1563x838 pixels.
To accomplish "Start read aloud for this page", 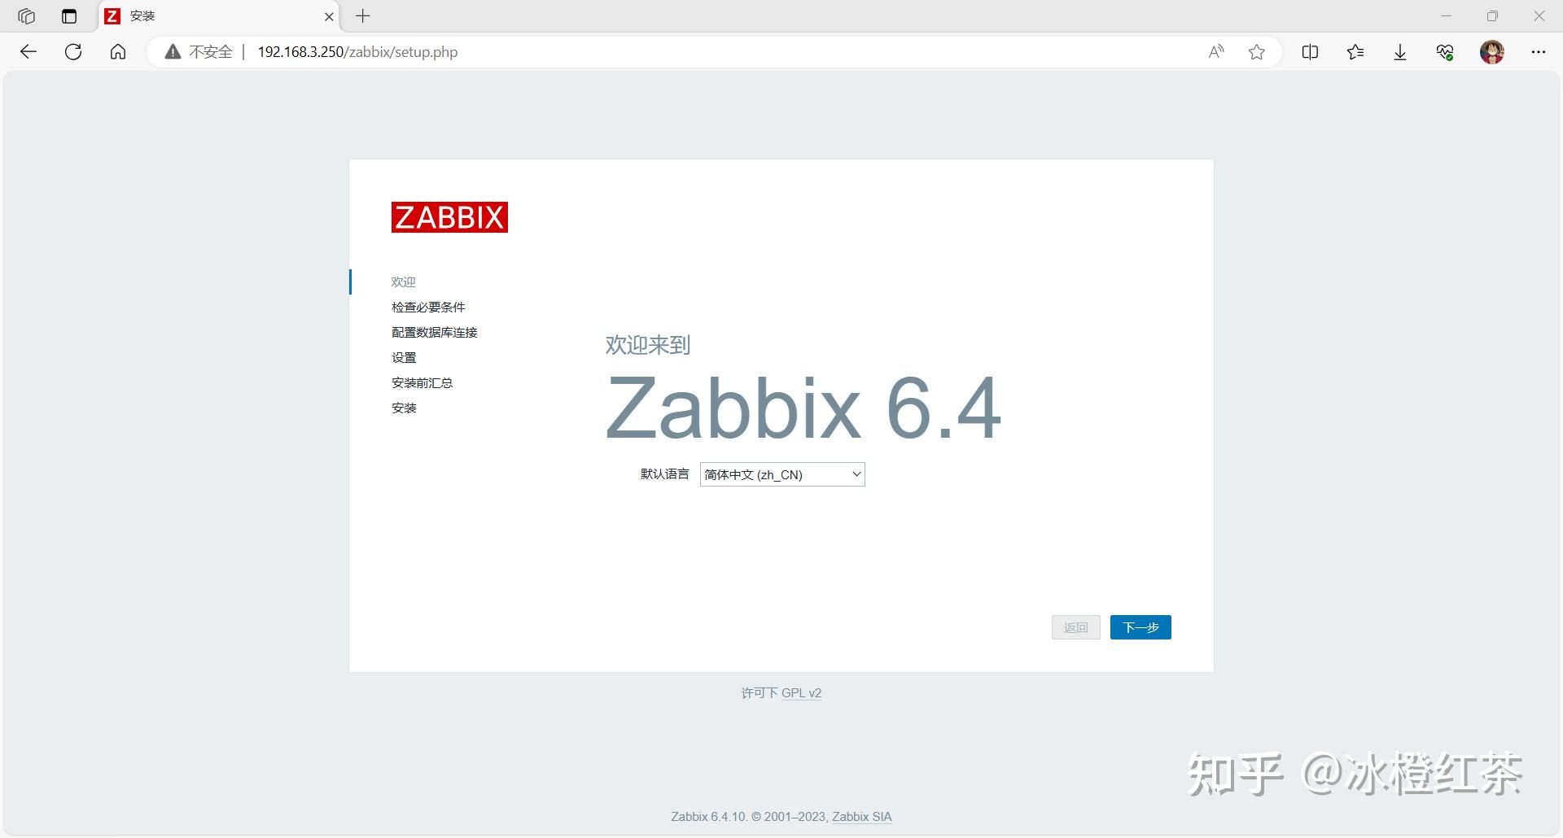I will 1215,51.
